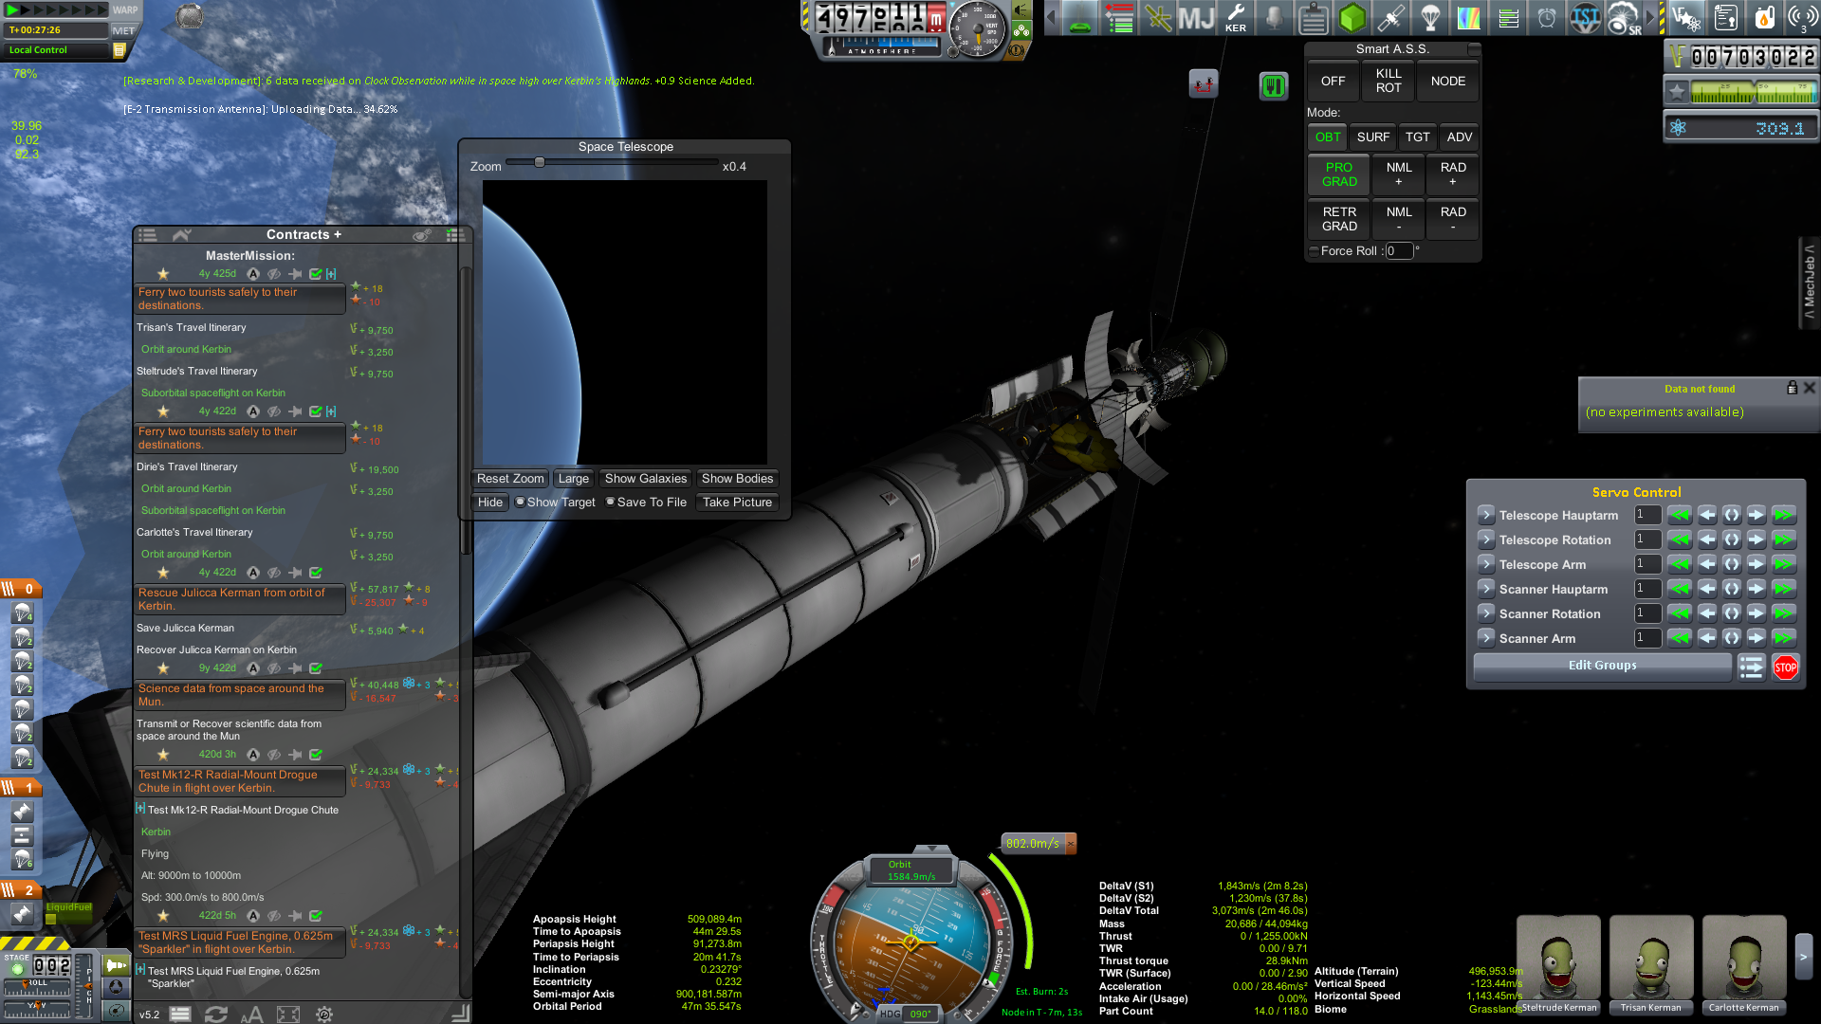Open the funds and science toolbar icon
This screenshot has height=1024, width=1821.
click(x=1686, y=17)
